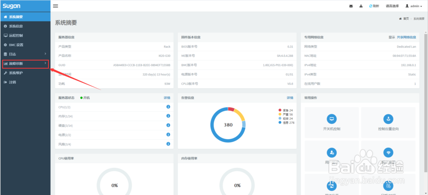Click the ME version 0A:4.0.4.288
The image size is (428, 195).
[x=285, y=56]
